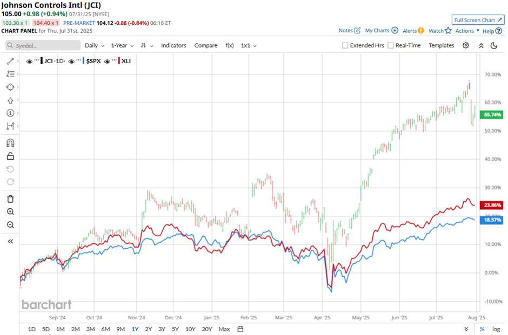Toggle the magnet snap tool
This screenshot has width=508, height=335.
pos(10,143)
